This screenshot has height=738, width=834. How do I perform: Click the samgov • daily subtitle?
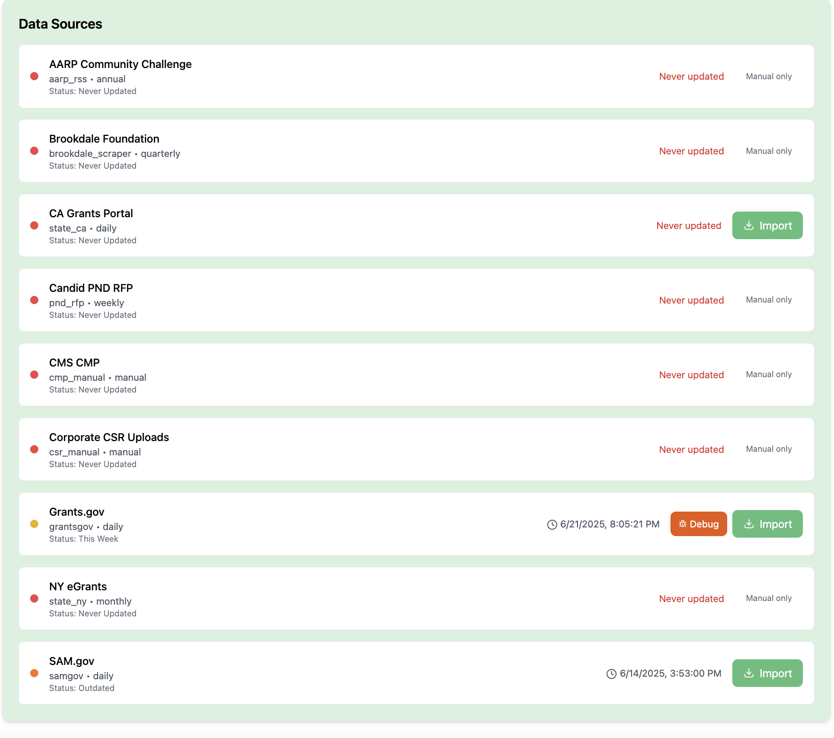(x=81, y=676)
